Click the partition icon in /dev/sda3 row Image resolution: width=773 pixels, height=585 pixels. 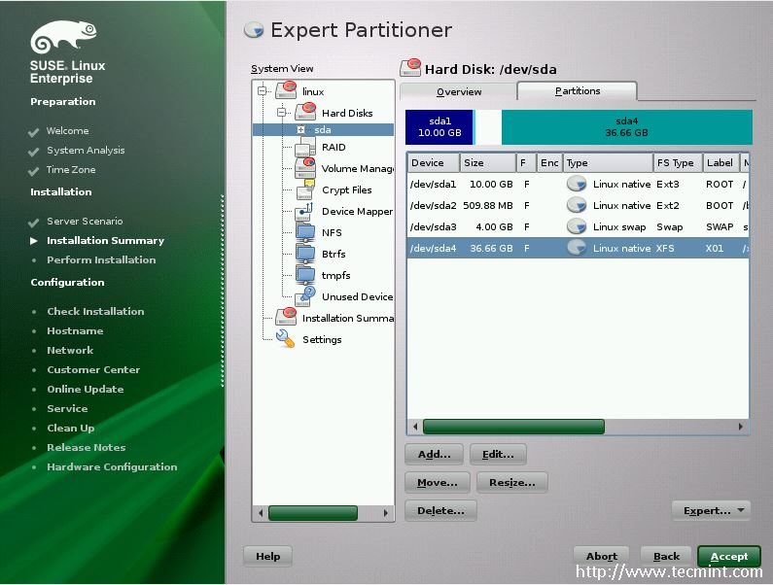pos(577,226)
